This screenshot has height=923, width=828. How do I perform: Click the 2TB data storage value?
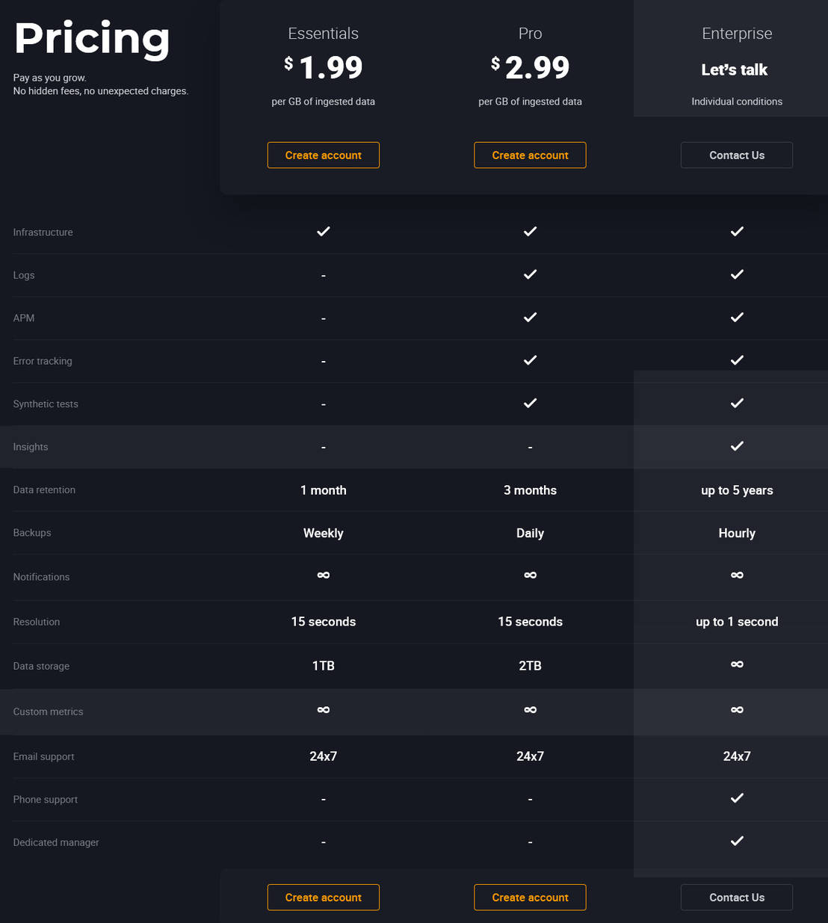coord(530,666)
